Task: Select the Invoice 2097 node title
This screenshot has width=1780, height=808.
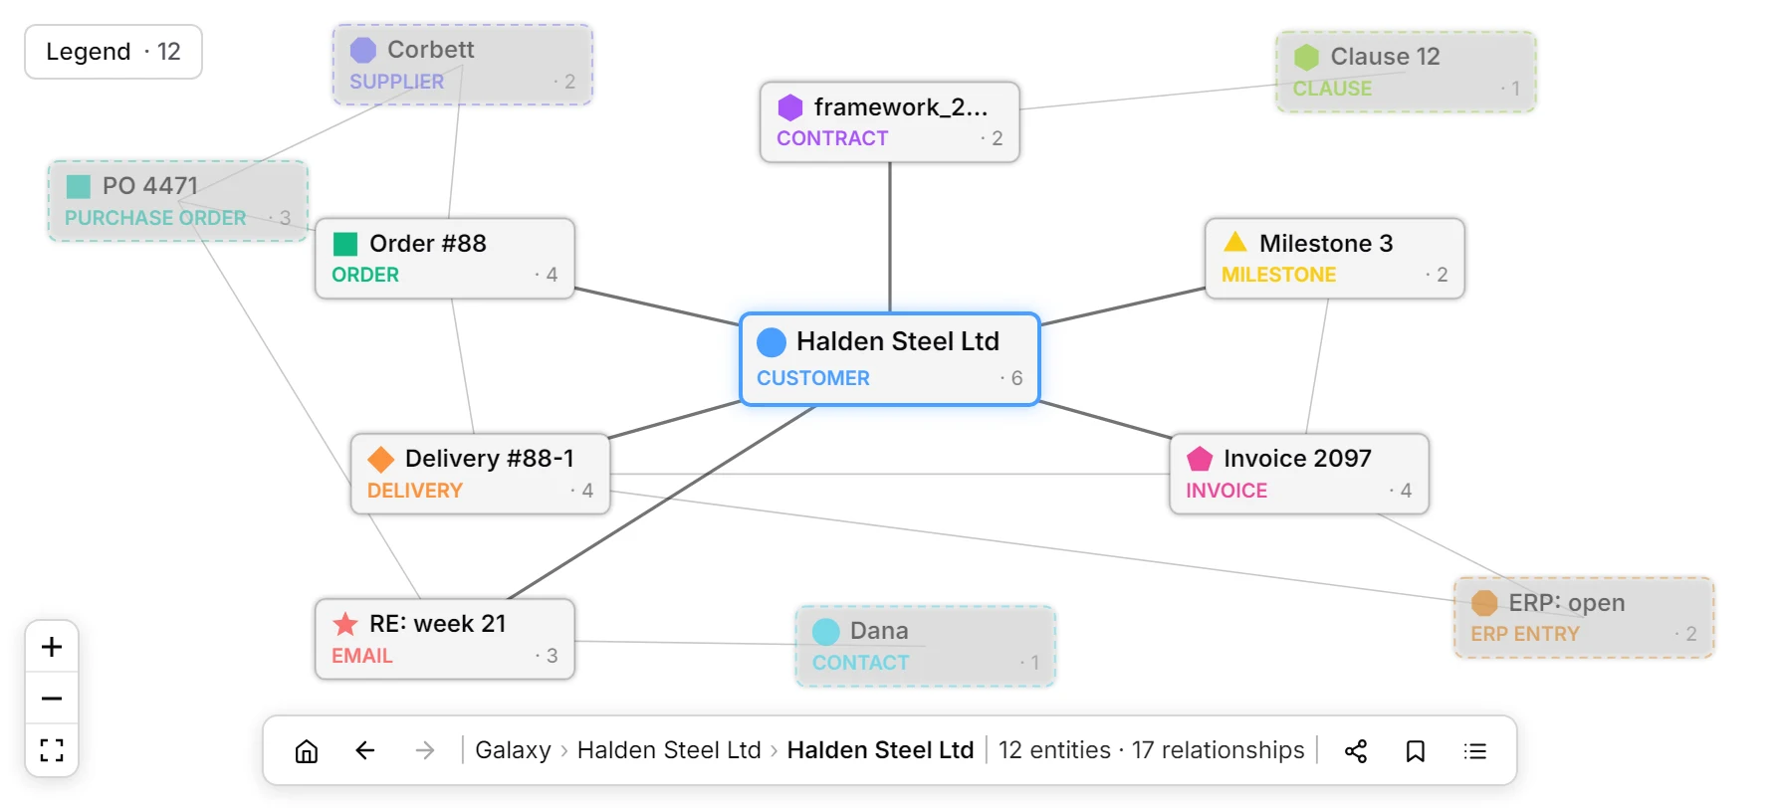Action: pyautogui.click(x=1297, y=459)
